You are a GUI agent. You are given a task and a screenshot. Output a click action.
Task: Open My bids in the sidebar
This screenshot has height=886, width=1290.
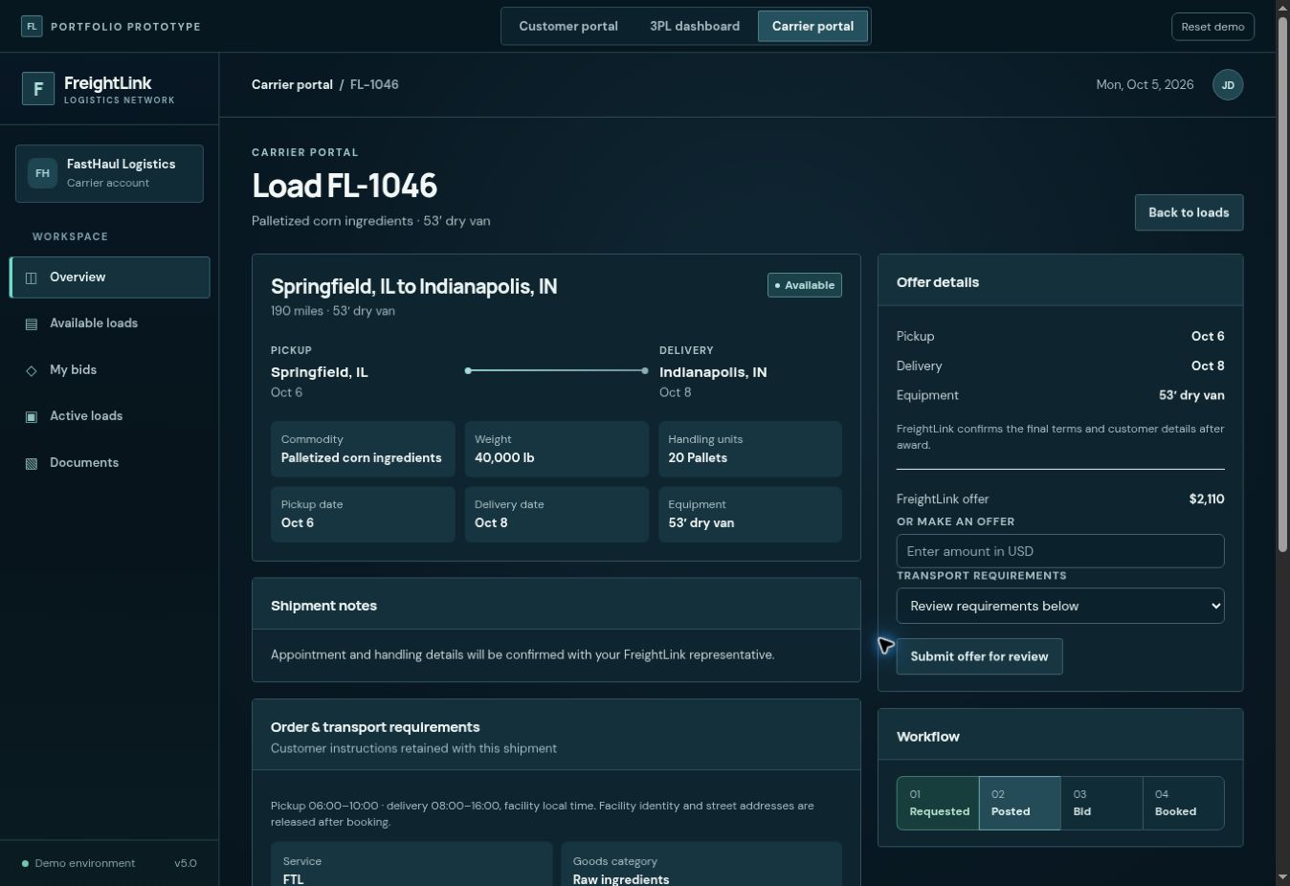coord(110,370)
